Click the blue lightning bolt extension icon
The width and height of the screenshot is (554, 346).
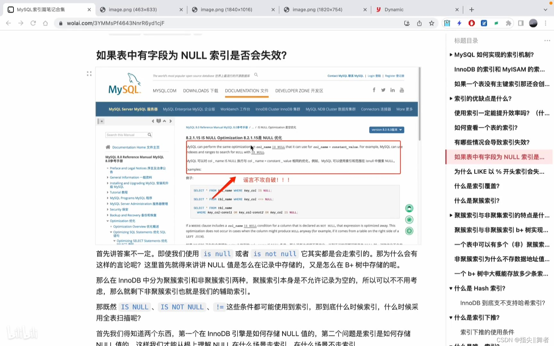click(x=459, y=23)
